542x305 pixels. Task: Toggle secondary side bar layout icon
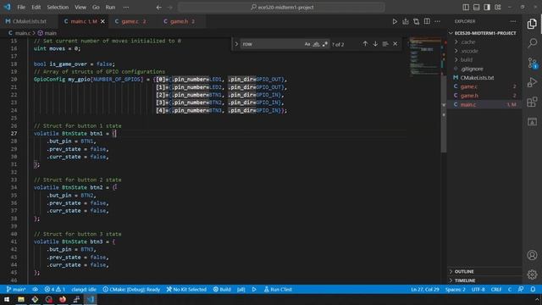pos(487,8)
